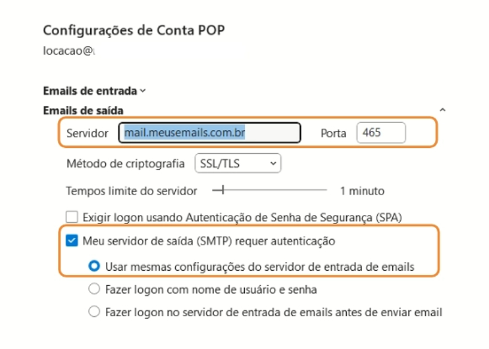The height and width of the screenshot is (349, 489).
Task: Enable the SPA logon checkbox
Action: point(72,216)
